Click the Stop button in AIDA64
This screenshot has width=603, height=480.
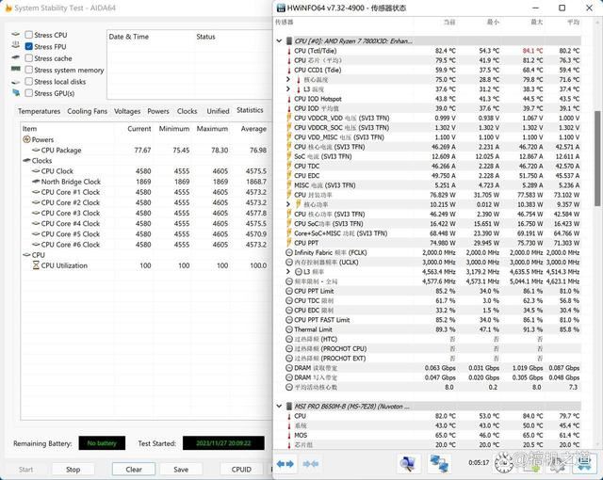click(x=73, y=470)
